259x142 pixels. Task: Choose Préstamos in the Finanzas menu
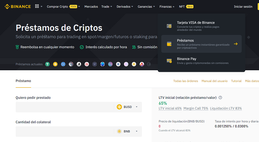[202, 44]
